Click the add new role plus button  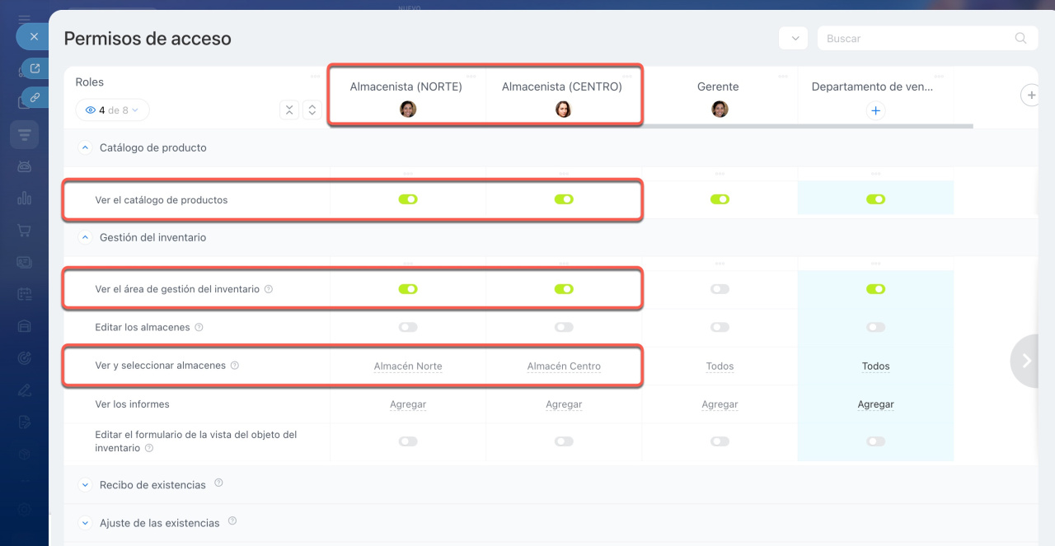point(1030,96)
